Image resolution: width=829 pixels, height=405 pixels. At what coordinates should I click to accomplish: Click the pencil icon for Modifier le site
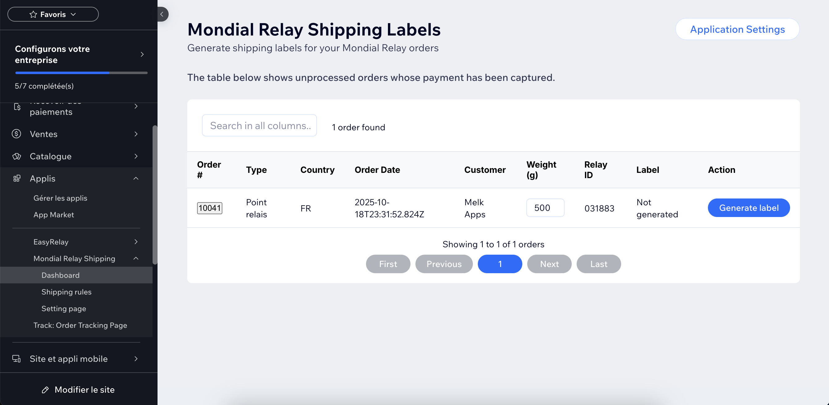(x=45, y=390)
